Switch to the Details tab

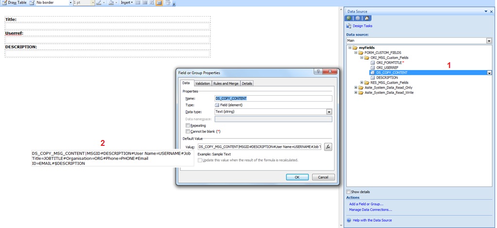pos(247,84)
